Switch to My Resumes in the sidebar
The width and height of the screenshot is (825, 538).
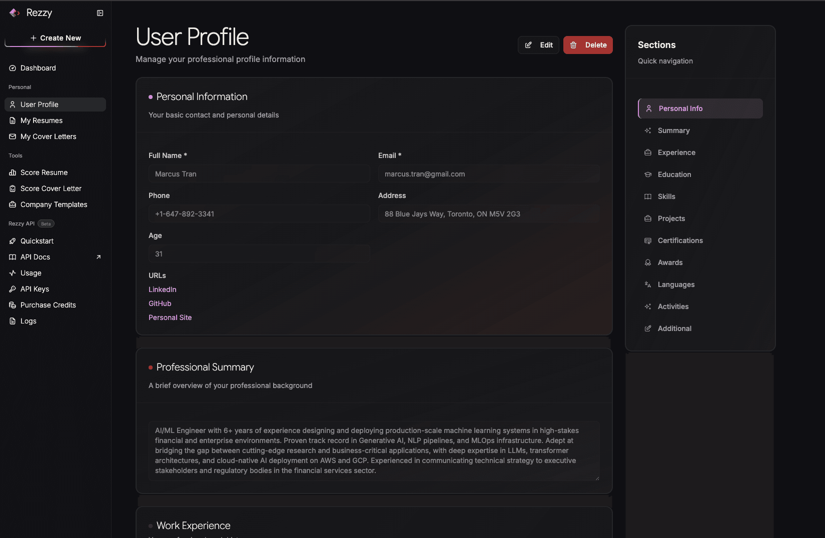point(41,120)
